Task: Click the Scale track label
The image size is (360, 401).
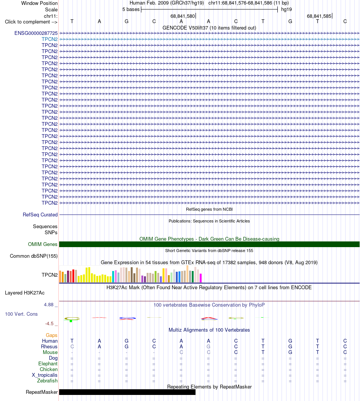Action: point(52,10)
